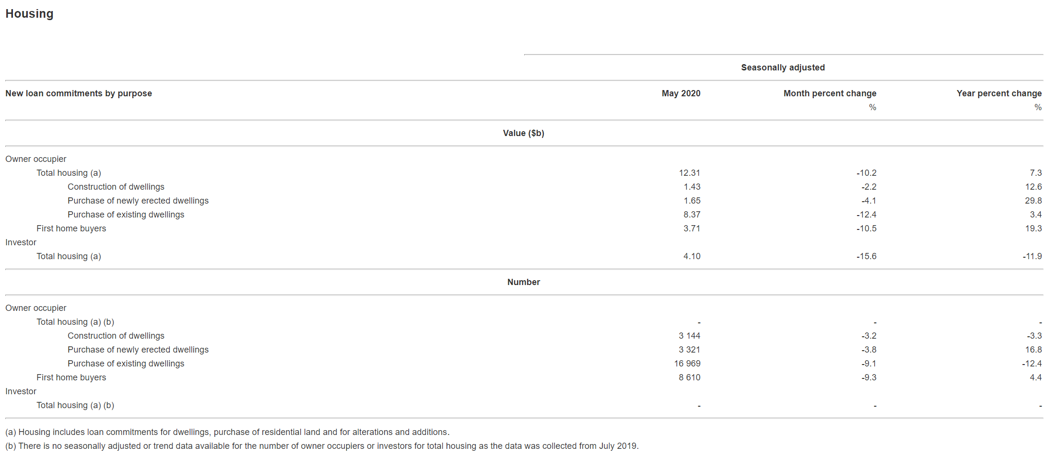The height and width of the screenshot is (457, 1056).
Task: Select the New loan commitments by purpose header
Action: (79, 93)
